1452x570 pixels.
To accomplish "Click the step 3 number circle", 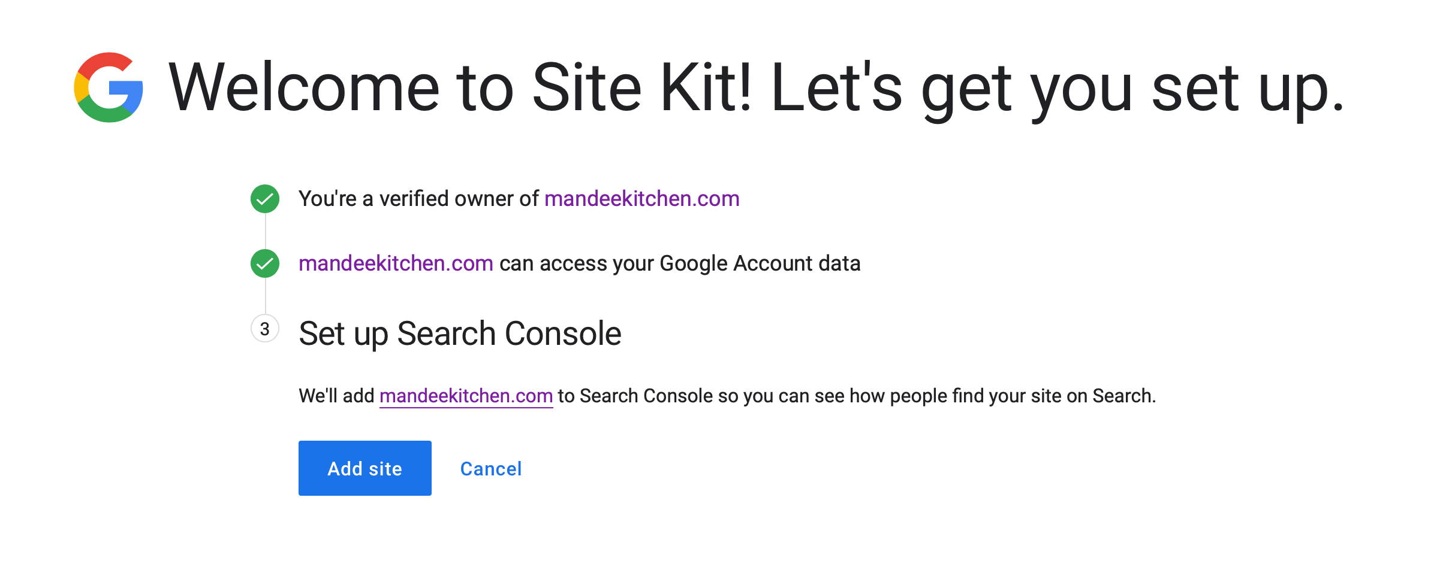I will point(265,329).
